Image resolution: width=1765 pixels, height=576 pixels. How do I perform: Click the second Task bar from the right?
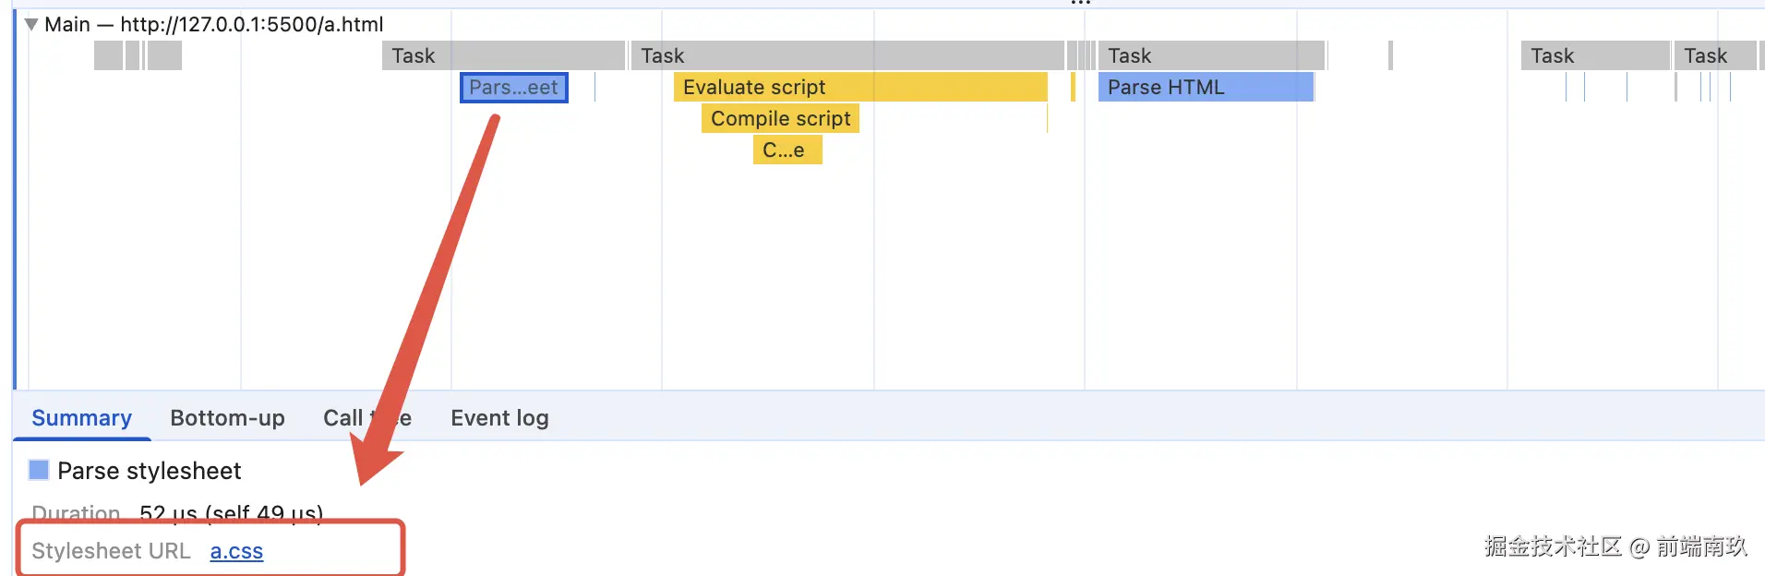(1595, 56)
